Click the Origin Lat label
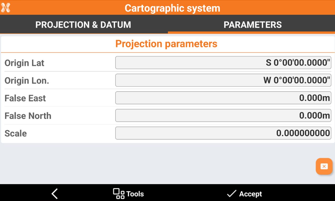335x201 pixels. point(24,63)
